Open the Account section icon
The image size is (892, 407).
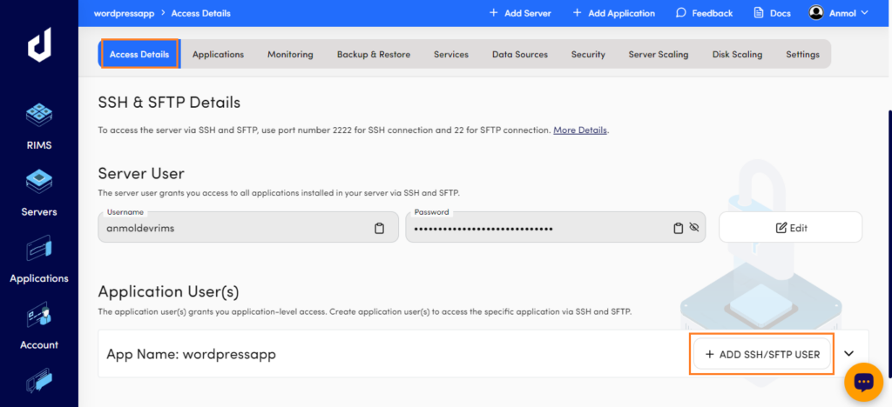pos(38,314)
